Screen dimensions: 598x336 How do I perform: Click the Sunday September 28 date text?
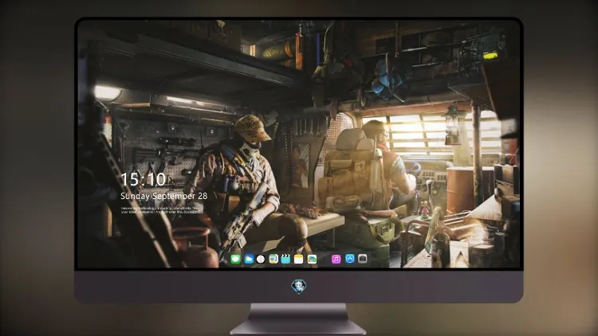pyautogui.click(x=164, y=196)
